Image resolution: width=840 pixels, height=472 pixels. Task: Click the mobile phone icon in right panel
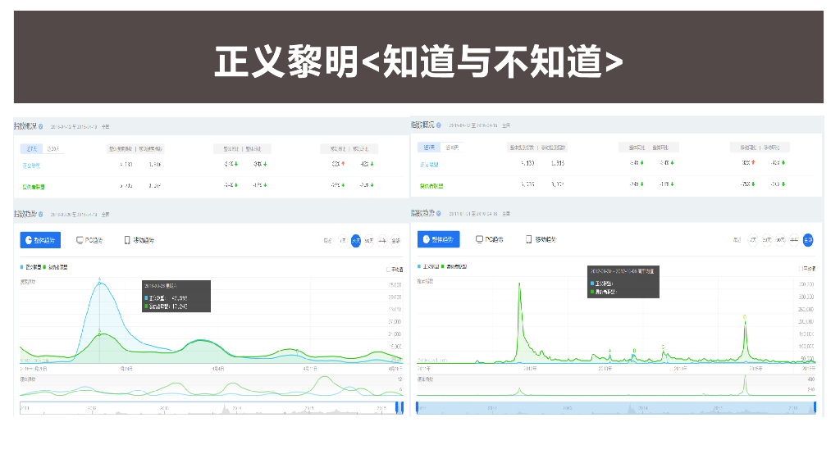528,239
